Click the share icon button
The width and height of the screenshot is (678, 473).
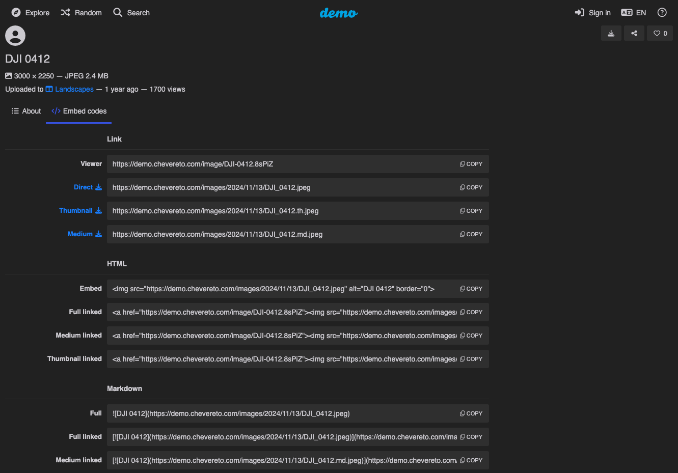tap(634, 34)
